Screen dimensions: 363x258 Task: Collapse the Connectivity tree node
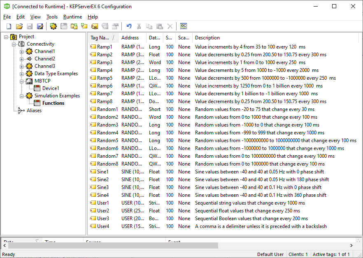pos(14,44)
